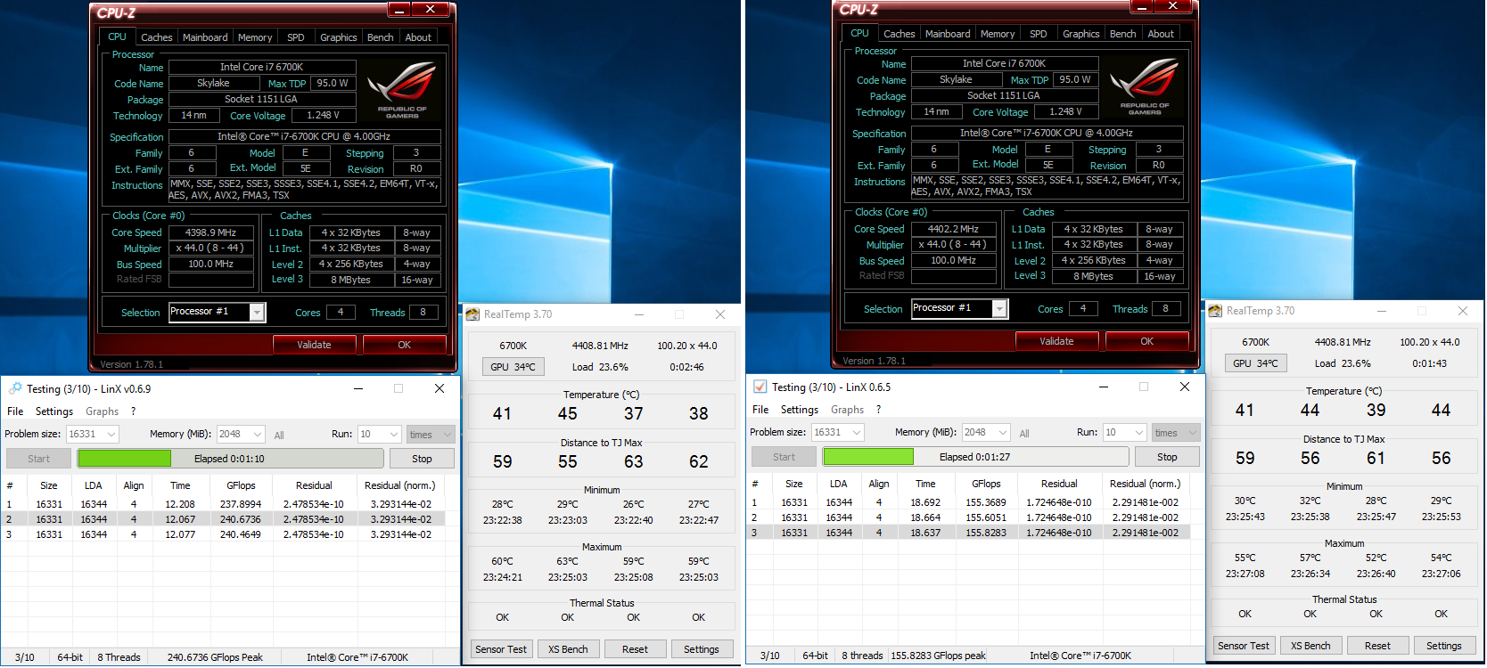Image resolution: width=1487 pixels, height=668 pixels.
Task: Click RealTemp app icon in window showing 0:01:43
Action: pos(1215,311)
